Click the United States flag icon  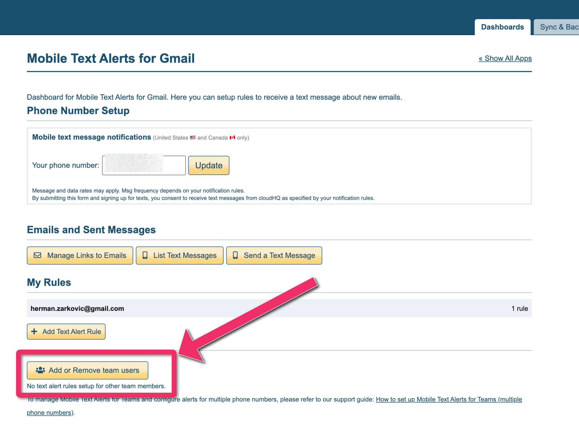[193, 137]
